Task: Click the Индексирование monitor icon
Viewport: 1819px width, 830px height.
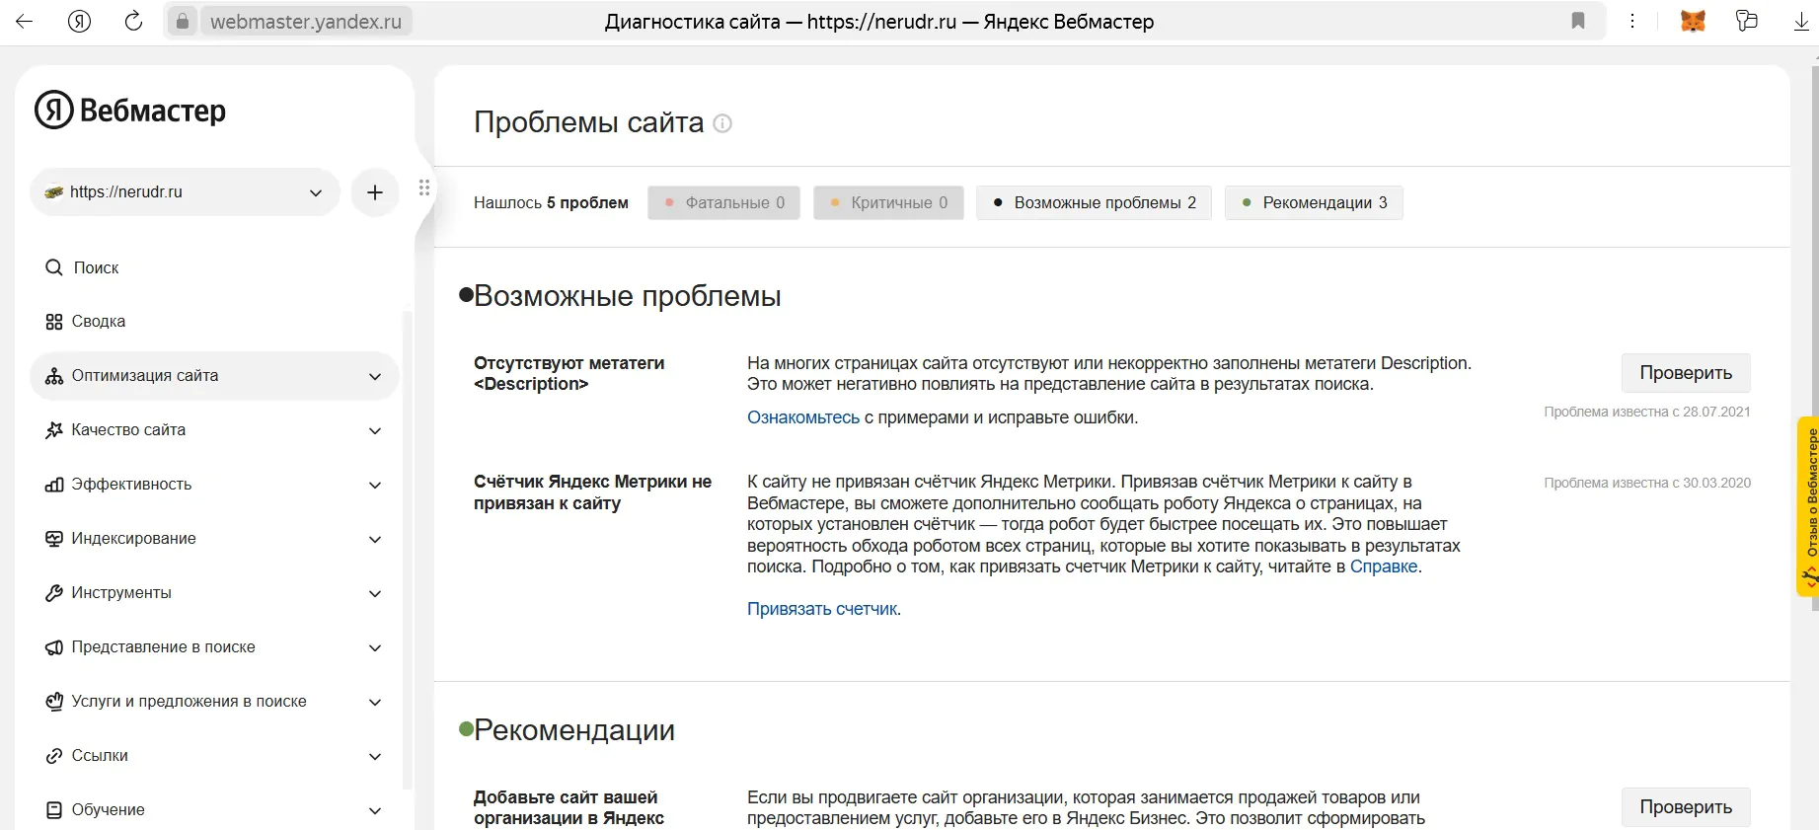Action: click(54, 539)
